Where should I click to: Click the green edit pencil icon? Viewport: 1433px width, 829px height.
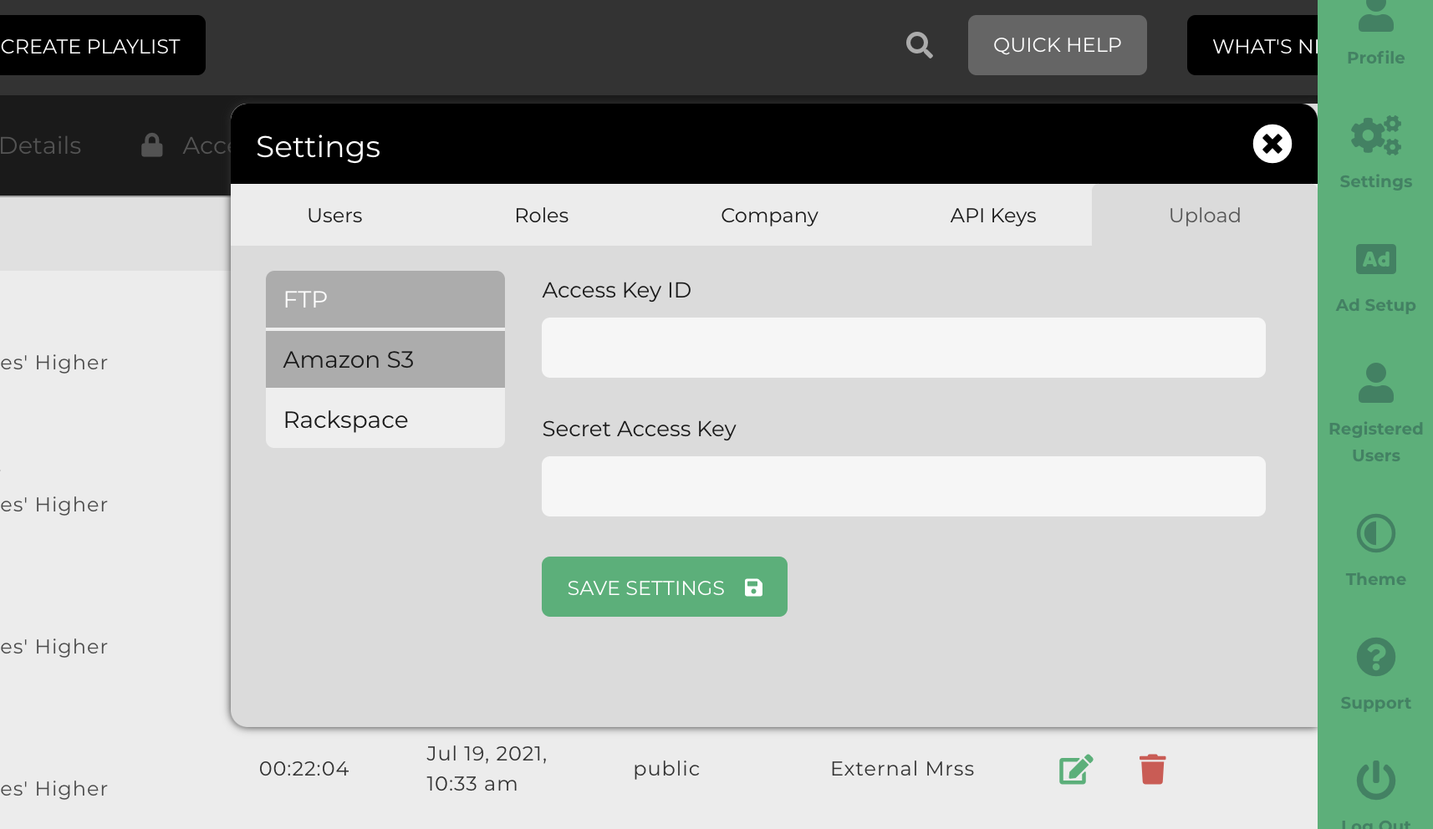1076,769
